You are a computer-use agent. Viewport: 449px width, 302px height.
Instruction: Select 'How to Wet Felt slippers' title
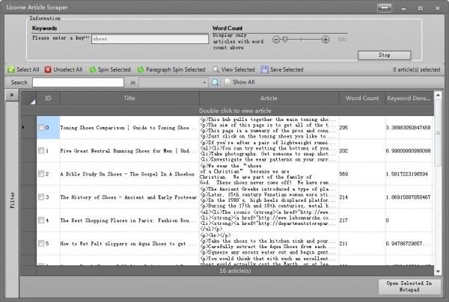click(128, 244)
